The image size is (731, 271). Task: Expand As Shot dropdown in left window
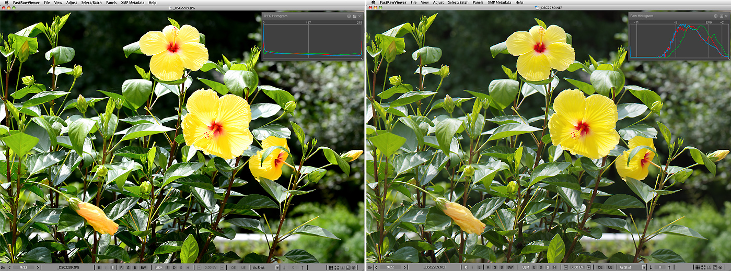pyautogui.click(x=276, y=267)
